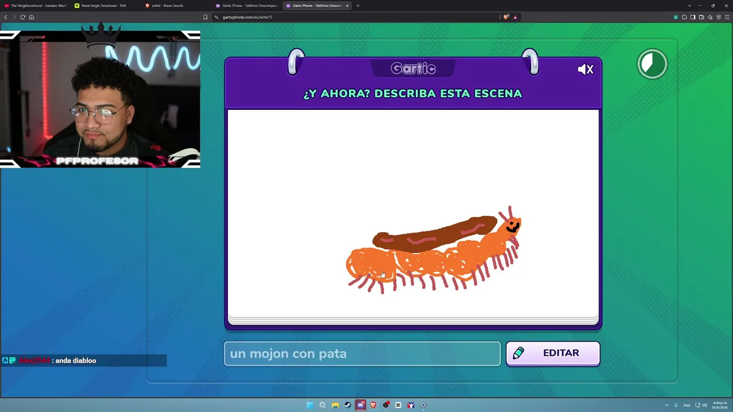
Task: Launch File Explorer from the taskbar
Action: [x=335, y=405]
